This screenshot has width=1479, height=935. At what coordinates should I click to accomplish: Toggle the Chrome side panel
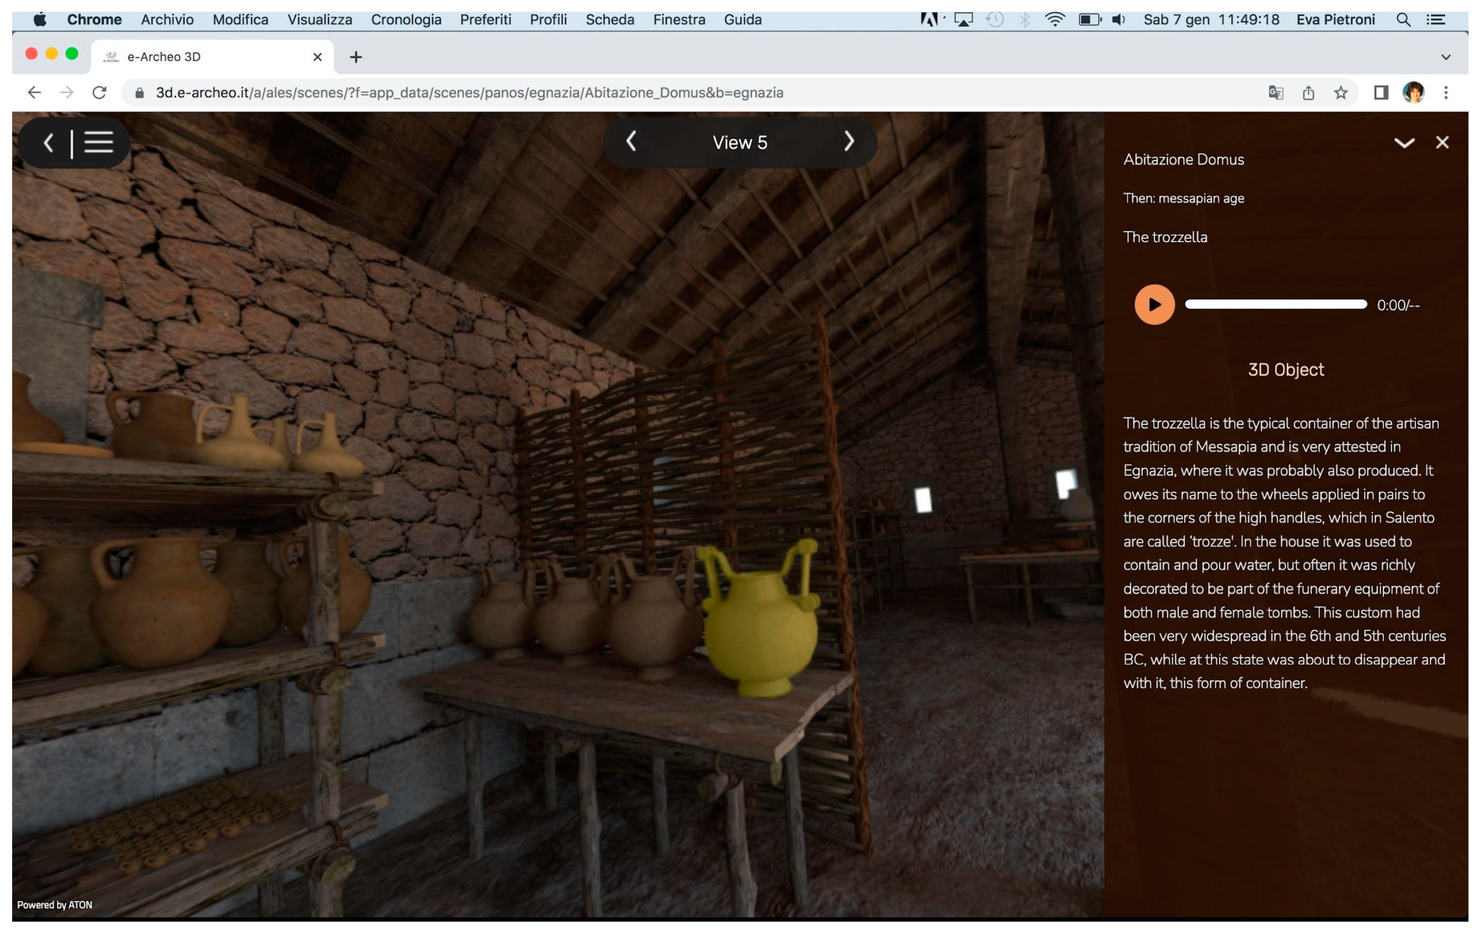point(1381,93)
